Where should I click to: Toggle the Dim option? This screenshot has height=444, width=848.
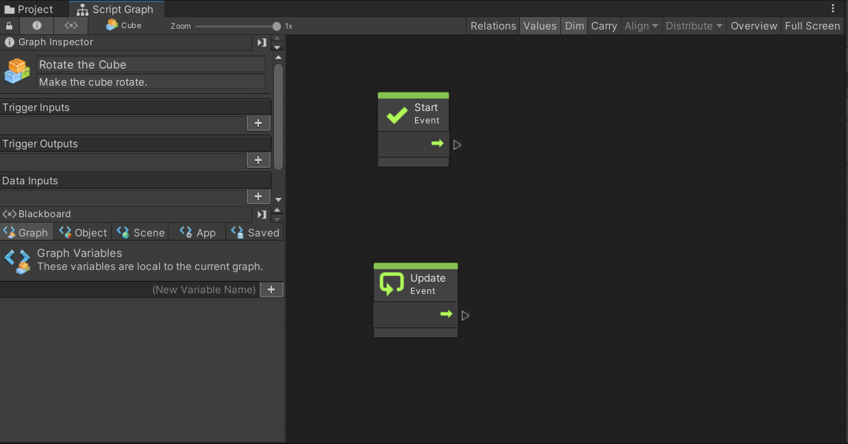pos(574,26)
